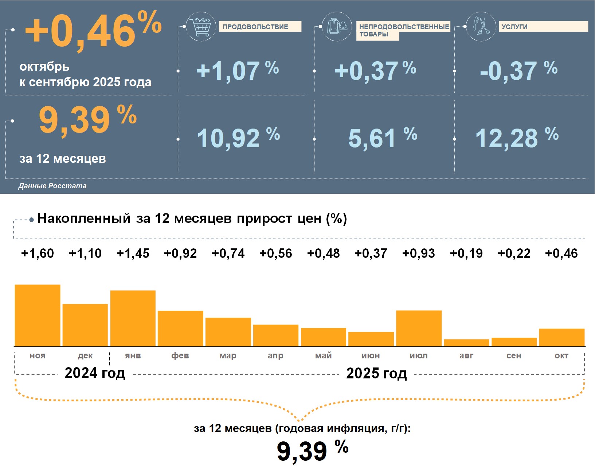Click the chart title Накопленный за 12 месяцев
Screen dimensions: 595x468
tap(192, 219)
